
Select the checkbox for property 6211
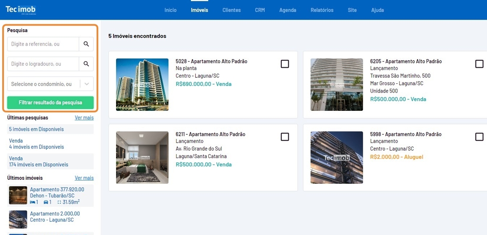[285, 137]
